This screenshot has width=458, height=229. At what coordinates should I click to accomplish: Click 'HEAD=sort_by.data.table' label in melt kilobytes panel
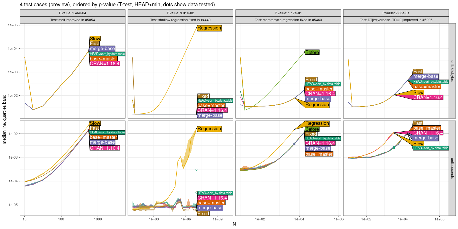(107, 54)
